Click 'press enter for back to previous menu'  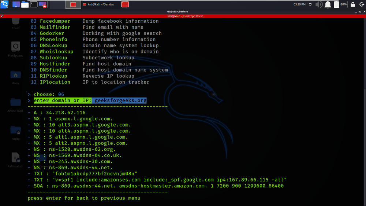[x=84, y=198]
